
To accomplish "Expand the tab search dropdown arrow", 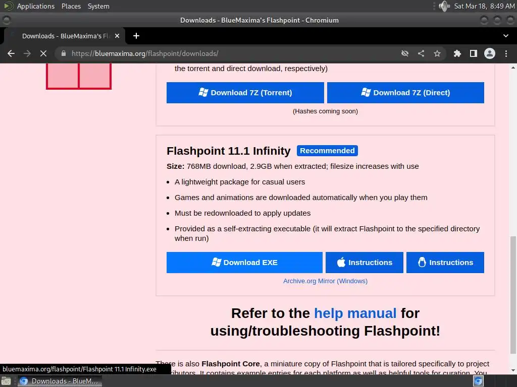I will 506,36.
